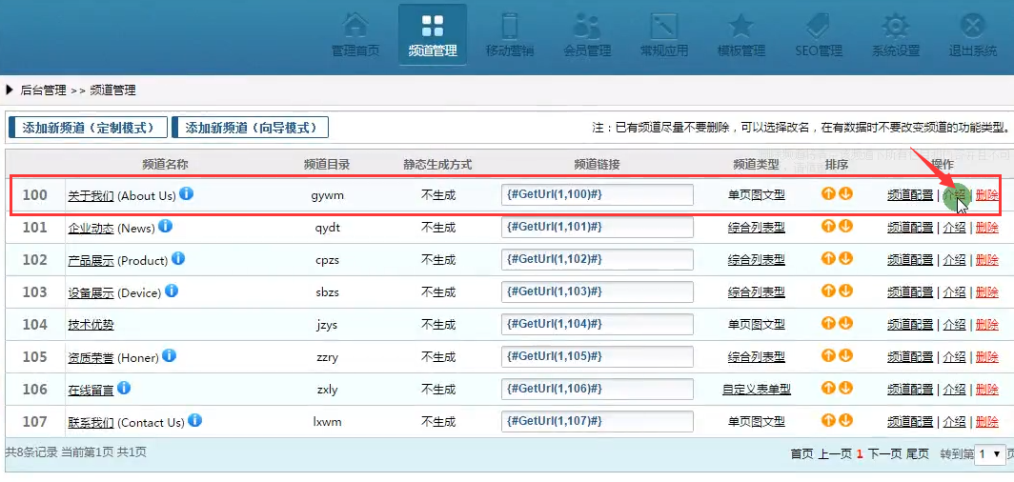Go to 下一页 in pagination
This screenshot has height=482, width=1014.
point(883,454)
